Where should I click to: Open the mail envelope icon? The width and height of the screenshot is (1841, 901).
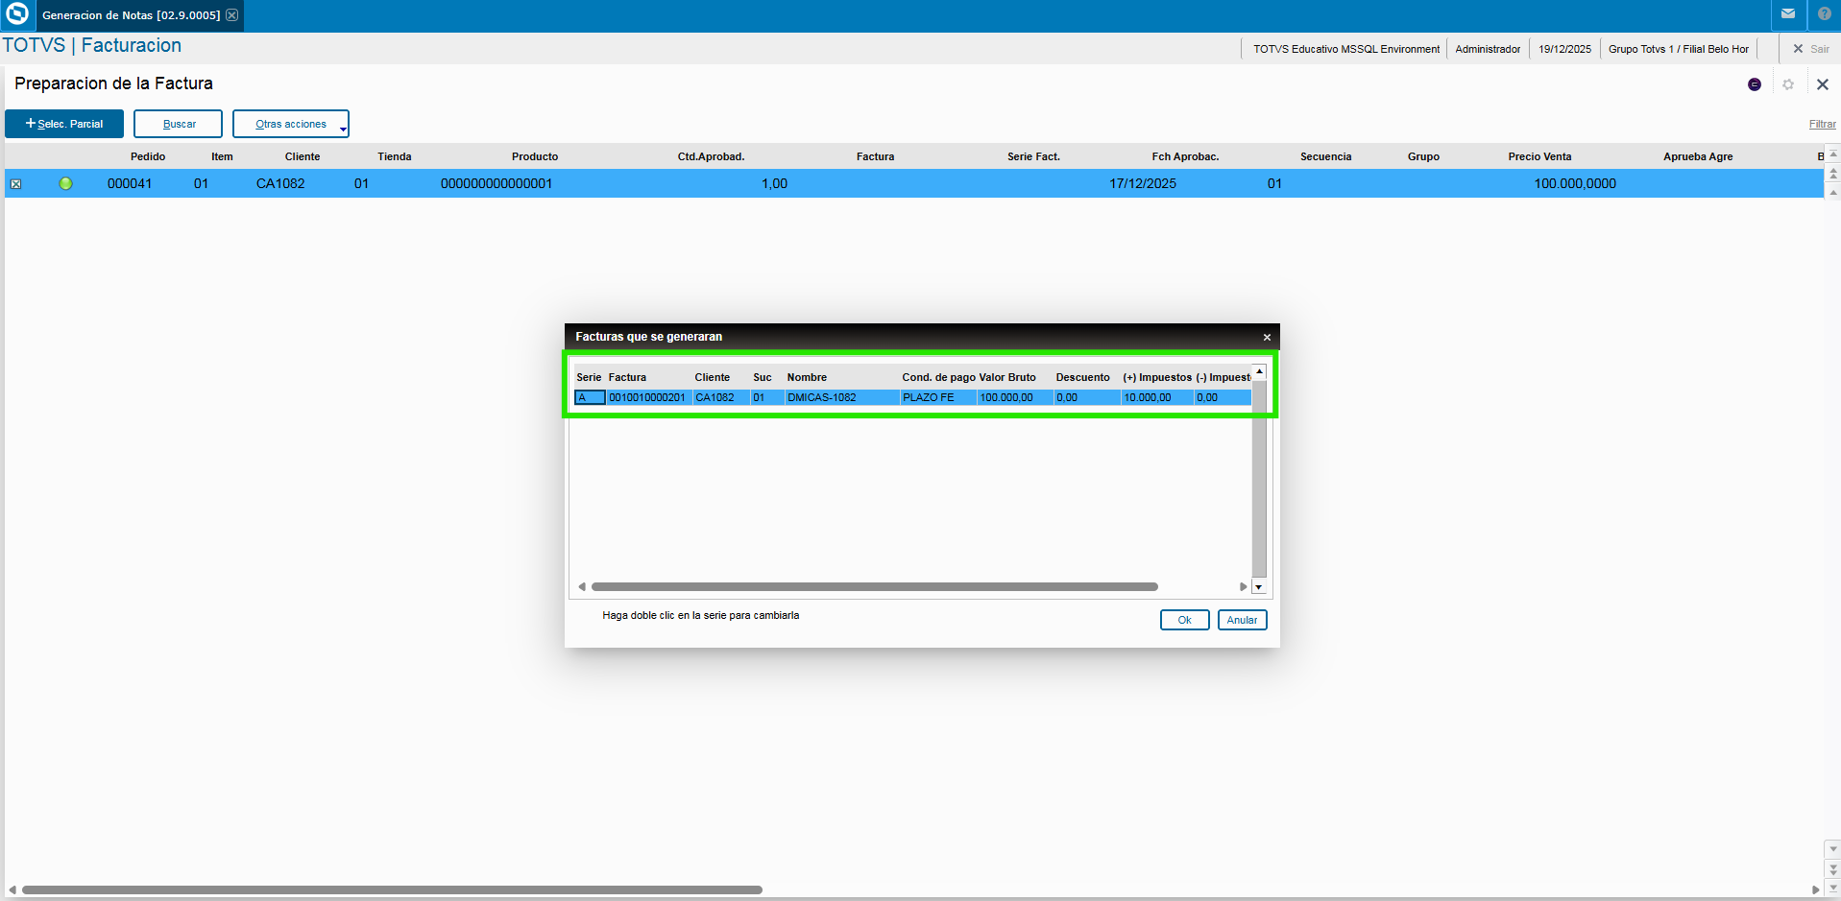pyautogui.click(x=1788, y=14)
